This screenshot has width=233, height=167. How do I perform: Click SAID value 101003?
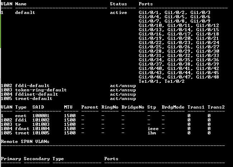coord(41,124)
